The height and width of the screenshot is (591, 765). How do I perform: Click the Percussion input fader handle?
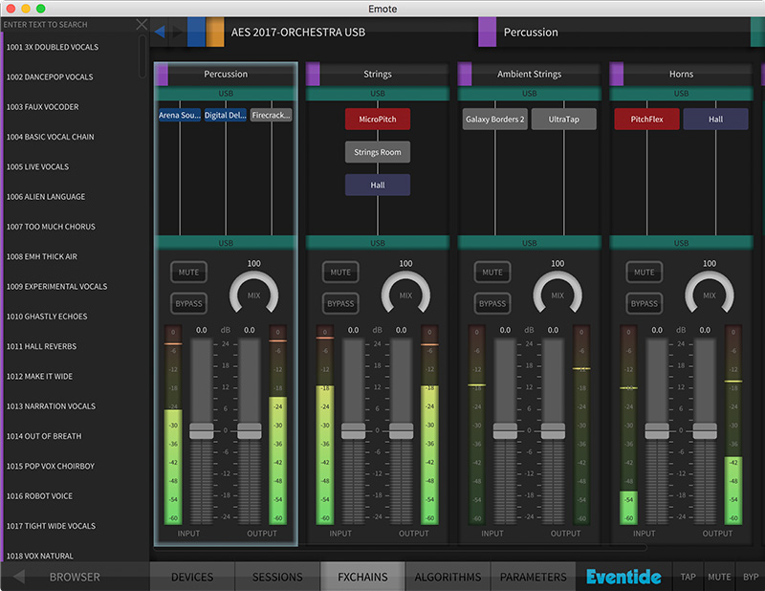click(x=202, y=431)
